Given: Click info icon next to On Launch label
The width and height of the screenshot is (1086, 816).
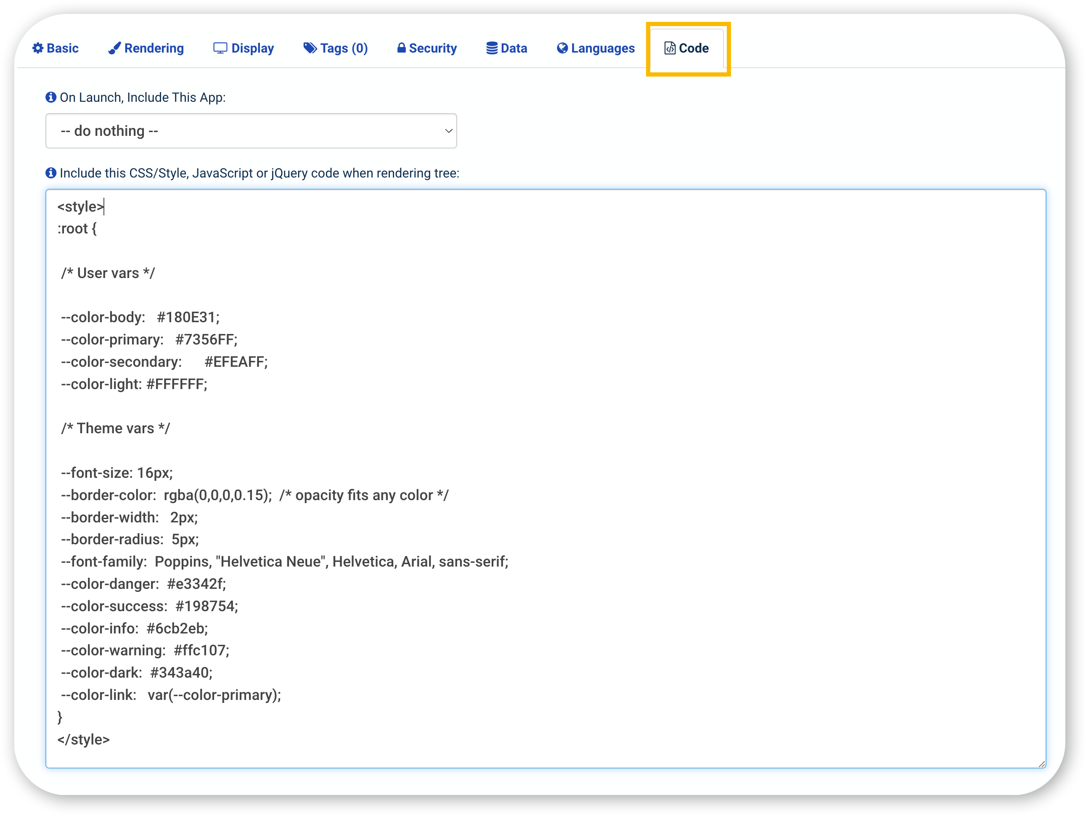Looking at the screenshot, I should [50, 97].
